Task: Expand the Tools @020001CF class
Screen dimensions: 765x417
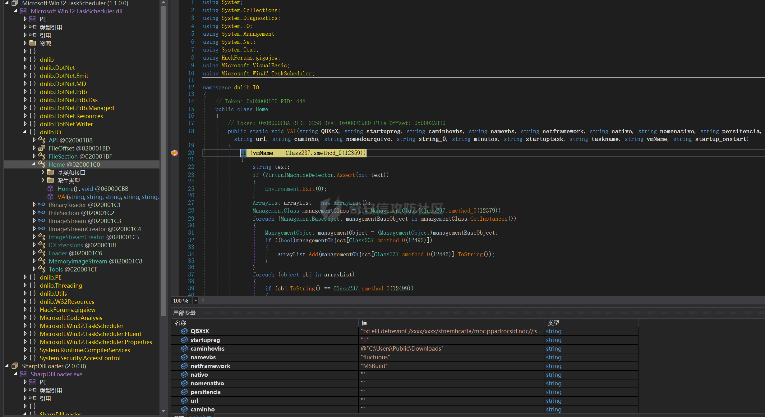Action: [x=34, y=269]
